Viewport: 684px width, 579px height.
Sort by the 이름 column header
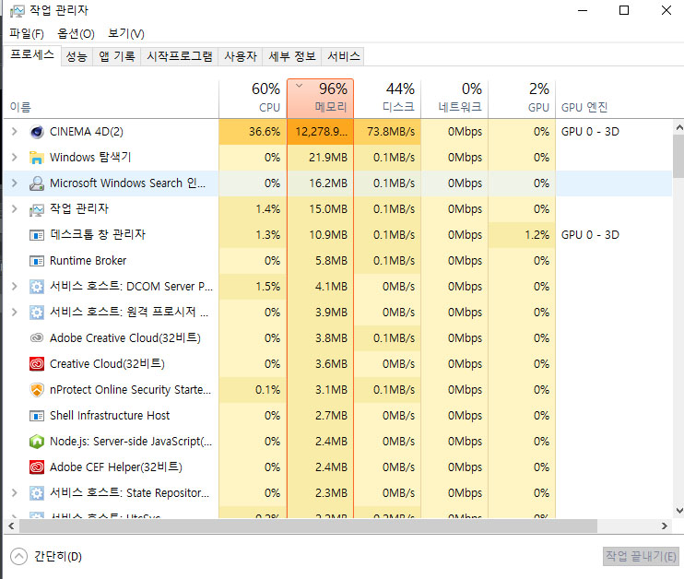[112, 99]
